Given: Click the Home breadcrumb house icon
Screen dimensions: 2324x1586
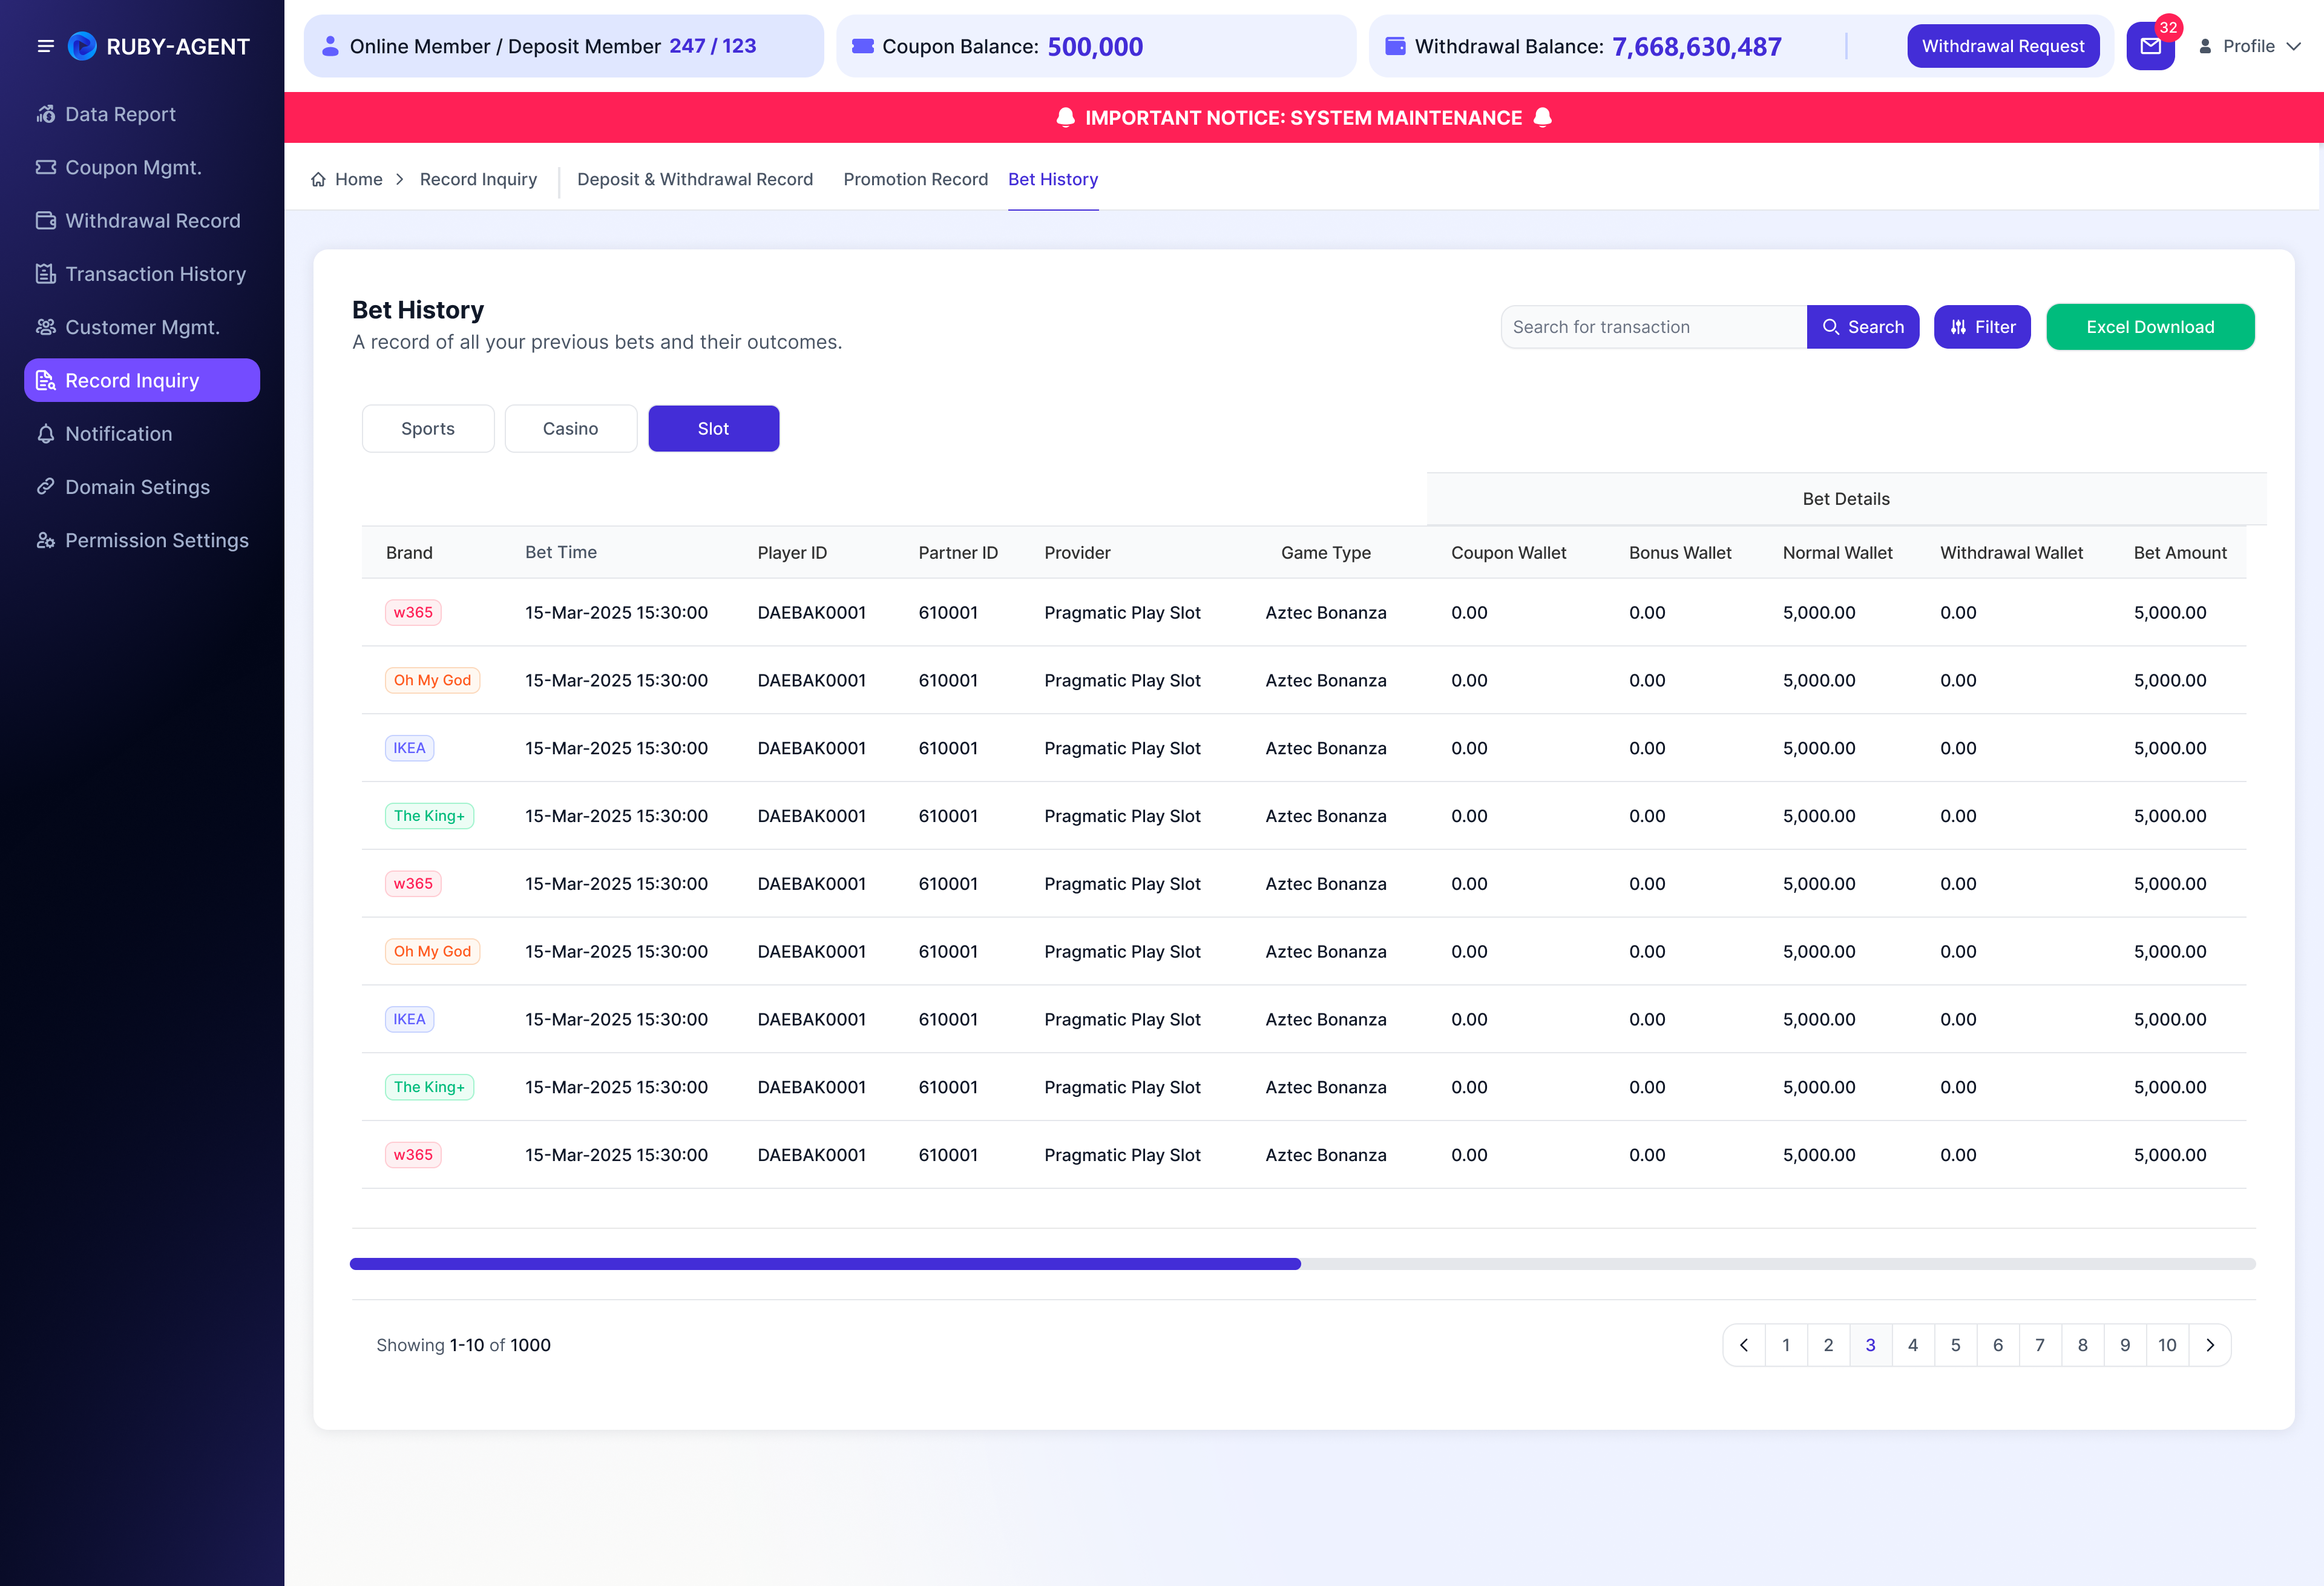Looking at the screenshot, I should 318,179.
